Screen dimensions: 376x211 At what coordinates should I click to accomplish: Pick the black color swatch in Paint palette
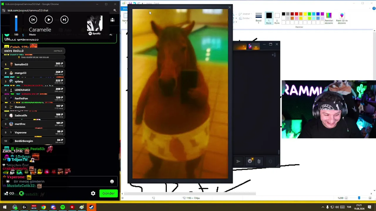pyautogui.click(x=283, y=14)
